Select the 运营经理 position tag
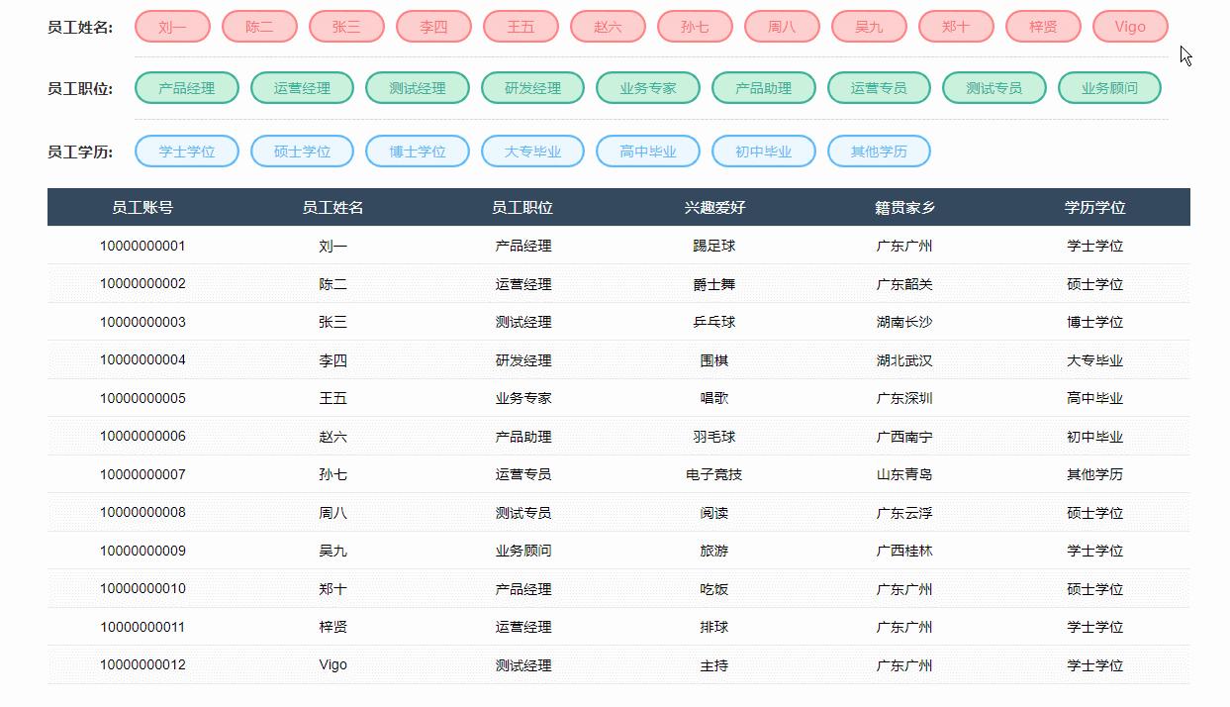The width and height of the screenshot is (1230, 707). [302, 87]
